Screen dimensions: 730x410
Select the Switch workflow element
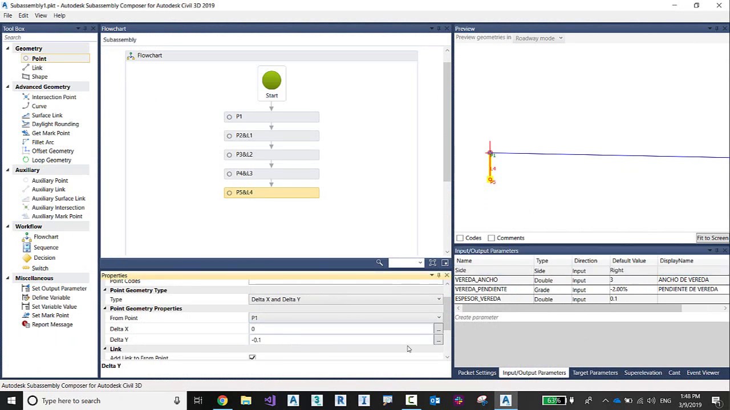click(x=40, y=268)
